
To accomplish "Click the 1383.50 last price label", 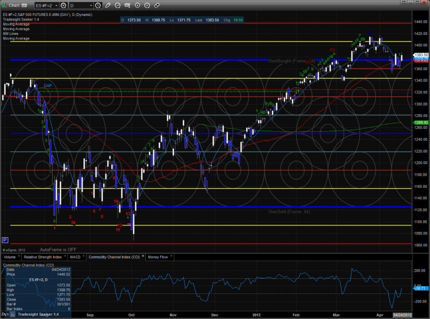I will (421, 55).
